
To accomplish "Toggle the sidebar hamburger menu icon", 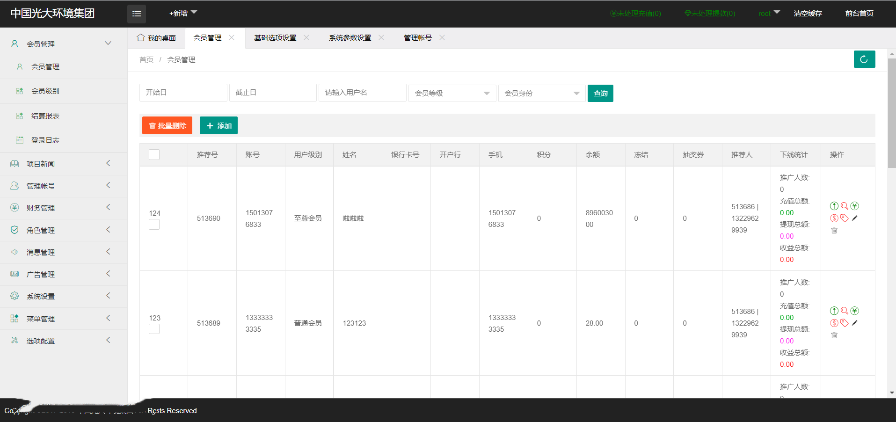I will (137, 14).
